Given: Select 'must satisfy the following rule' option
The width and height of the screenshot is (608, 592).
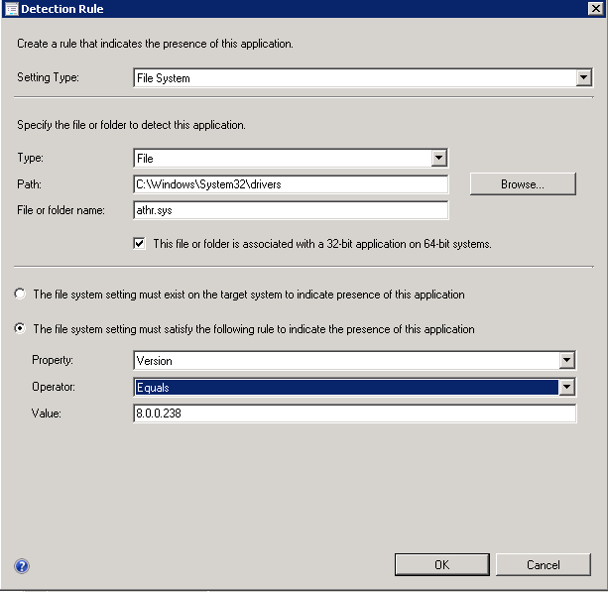Looking at the screenshot, I should [19, 328].
